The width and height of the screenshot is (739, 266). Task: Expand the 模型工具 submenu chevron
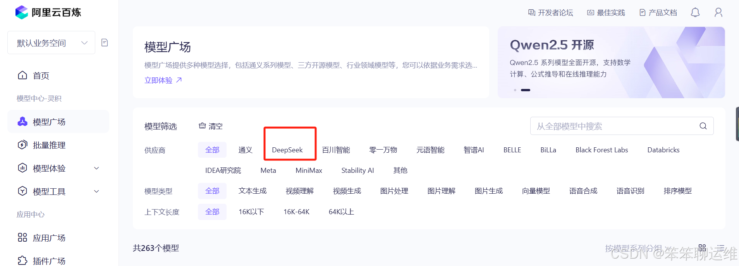(97, 191)
